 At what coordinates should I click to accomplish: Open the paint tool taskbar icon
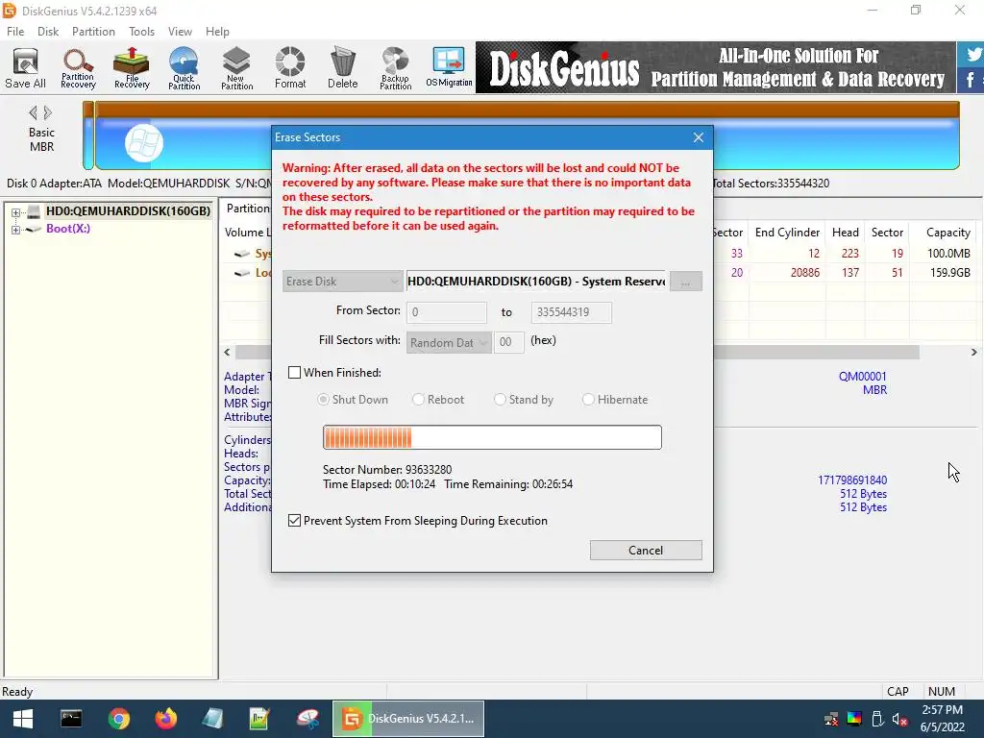(x=307, y=719)
